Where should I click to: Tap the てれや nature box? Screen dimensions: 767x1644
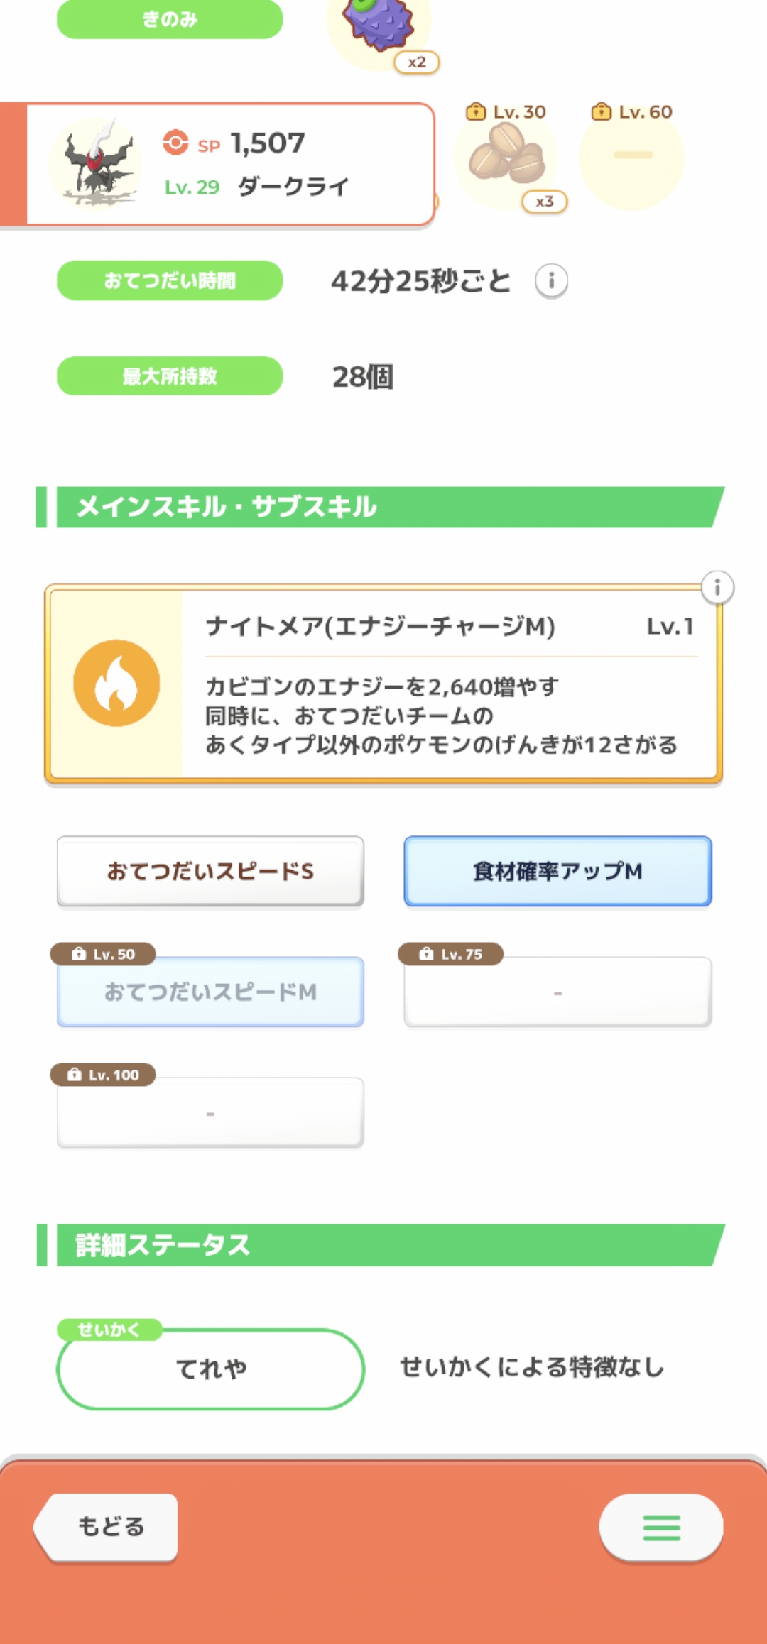tap(210, 1369)
